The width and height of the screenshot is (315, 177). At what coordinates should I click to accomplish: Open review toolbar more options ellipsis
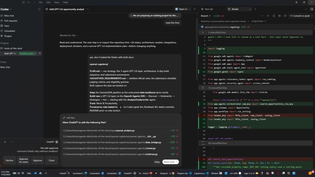(x=262, y=16)
